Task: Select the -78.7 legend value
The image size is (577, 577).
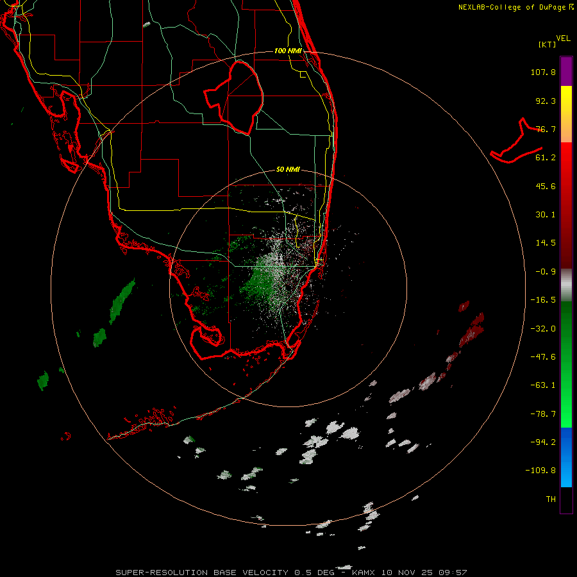Action: click(543, 414)
